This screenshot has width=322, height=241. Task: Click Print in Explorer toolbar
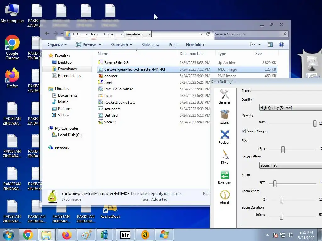point(173,45)
